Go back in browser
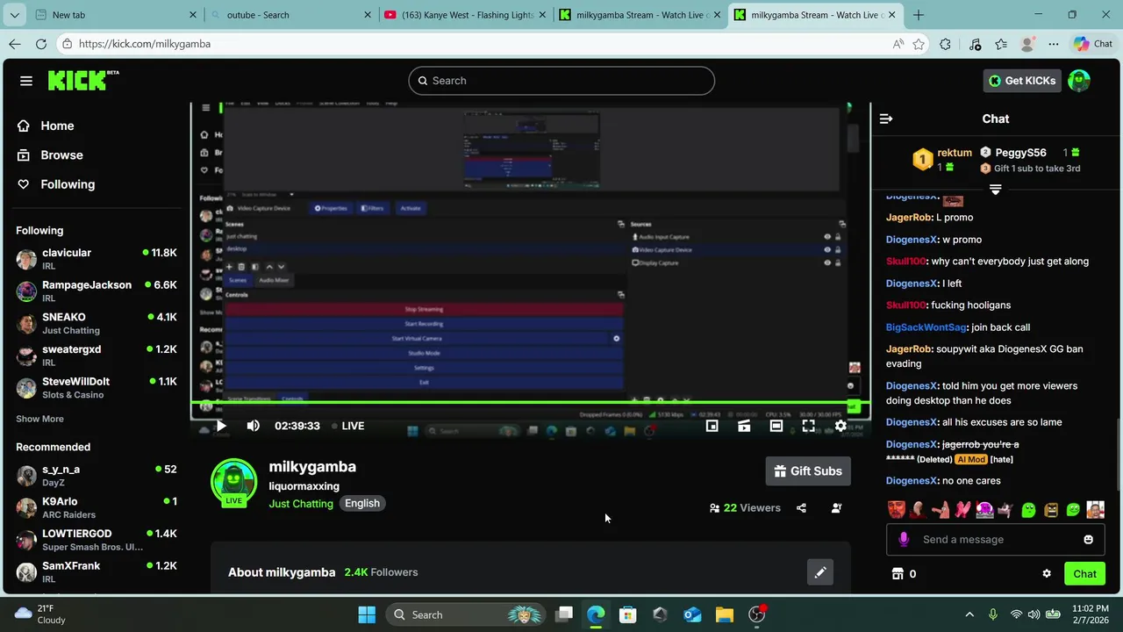Image resolution: width=1123 pixels, height=632 pixels. (15, 44)
